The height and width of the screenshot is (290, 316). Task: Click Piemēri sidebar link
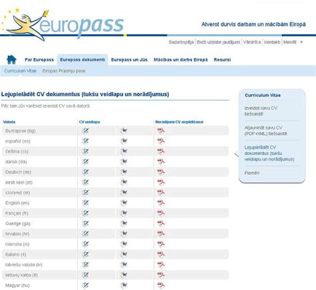(x=252, y=173)
